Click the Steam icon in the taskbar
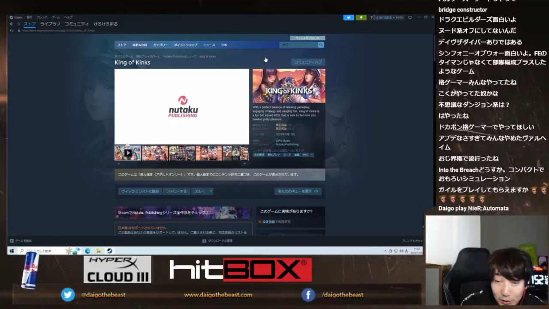 (110, 251)
